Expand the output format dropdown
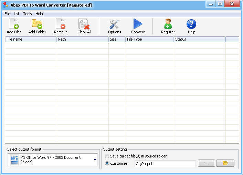 [95, 160]
